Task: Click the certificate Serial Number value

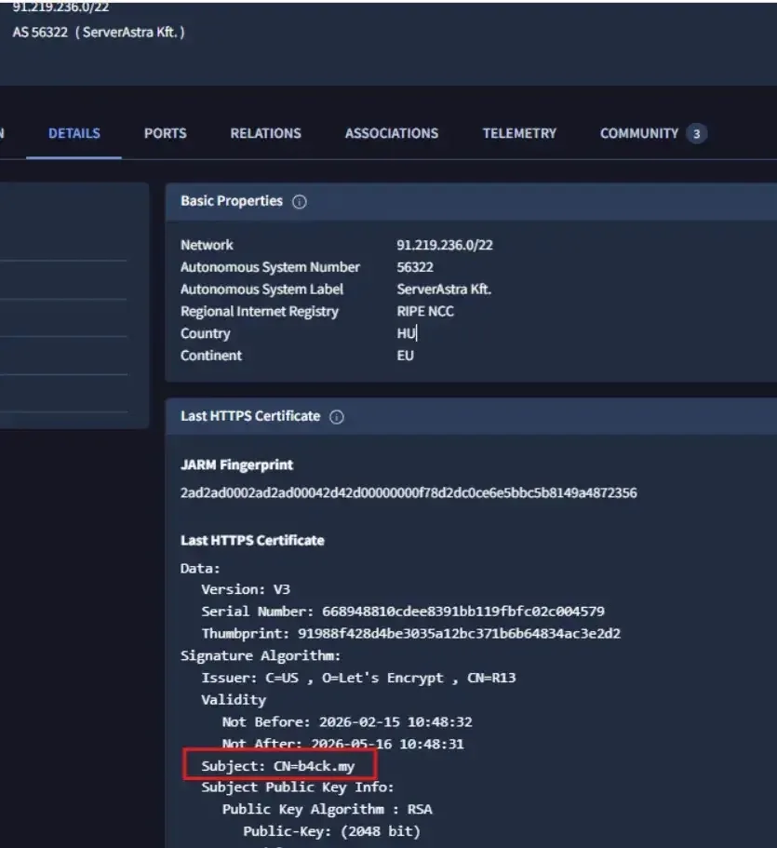Action: [x=462, y=612]
